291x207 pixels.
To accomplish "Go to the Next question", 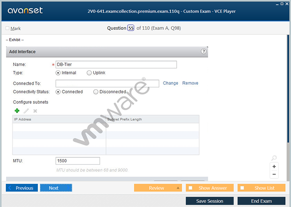I will click(x=56, y=188).
